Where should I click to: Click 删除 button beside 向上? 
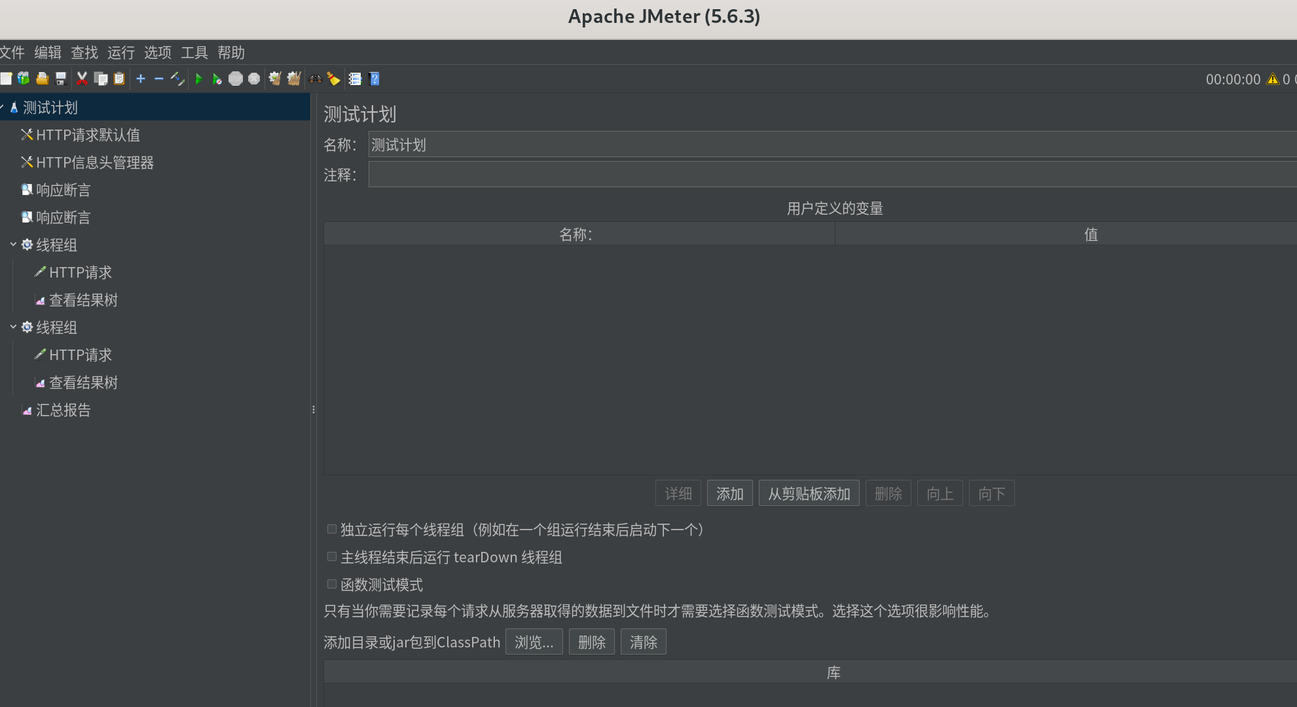pyautogui.click(x=888, y=494)
